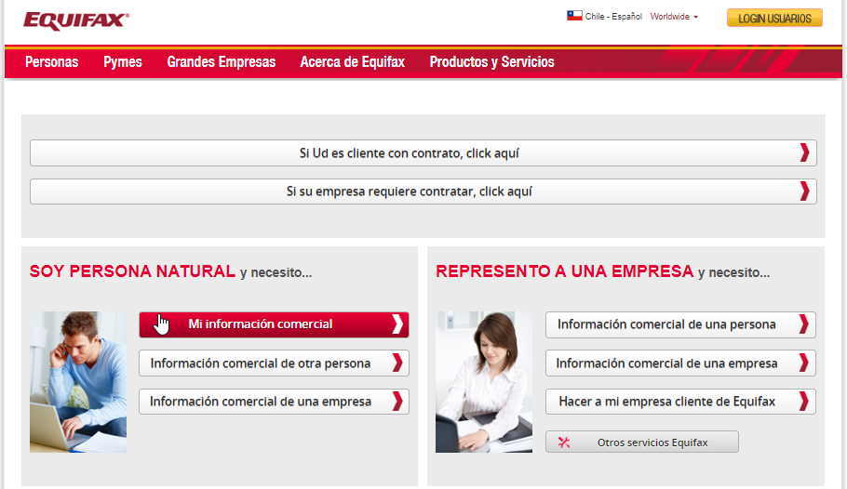Click persona natural's Información comercial de una empresa
The width and height of the screenshot is (847, 489).
pos(274,402)
